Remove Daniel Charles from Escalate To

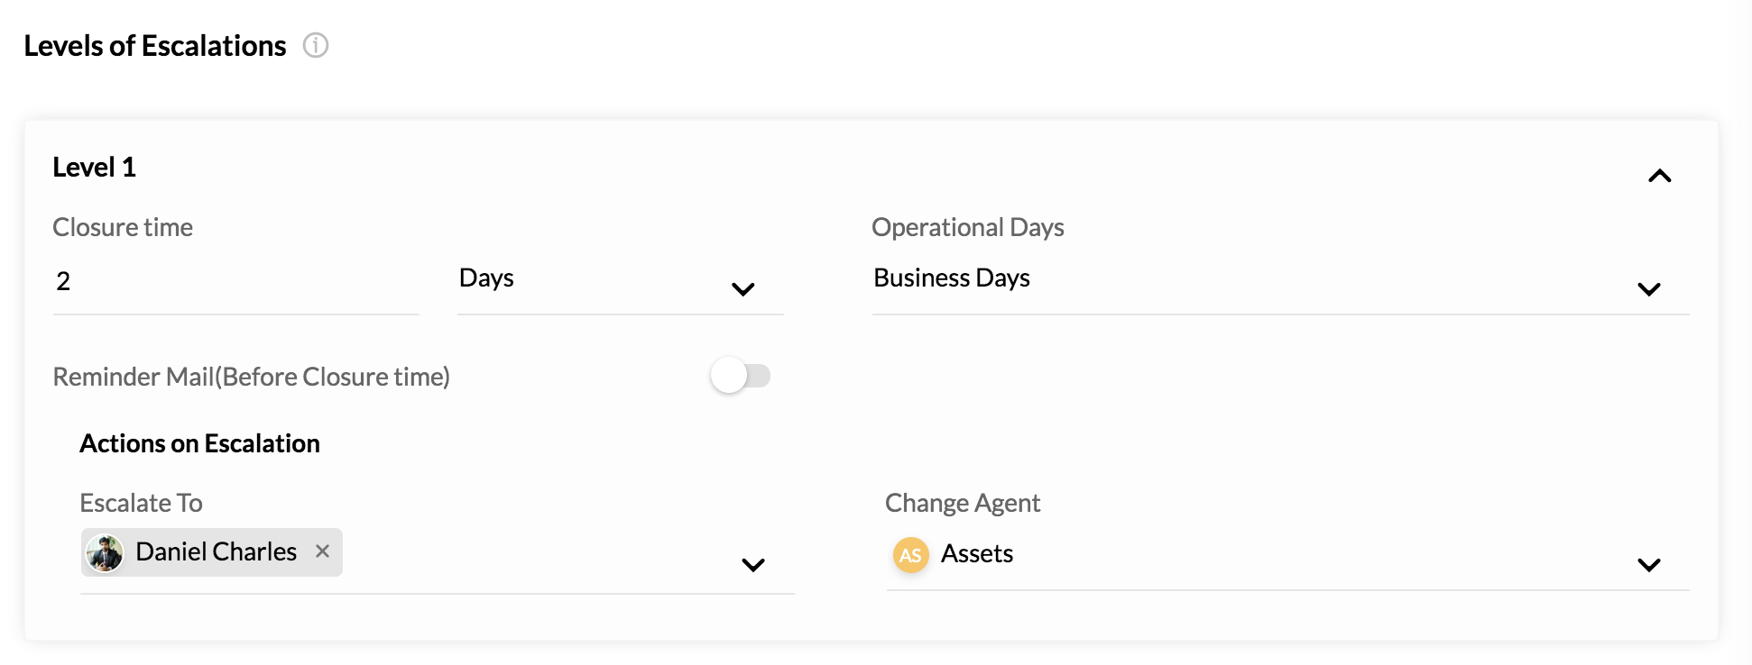point(322,551)
